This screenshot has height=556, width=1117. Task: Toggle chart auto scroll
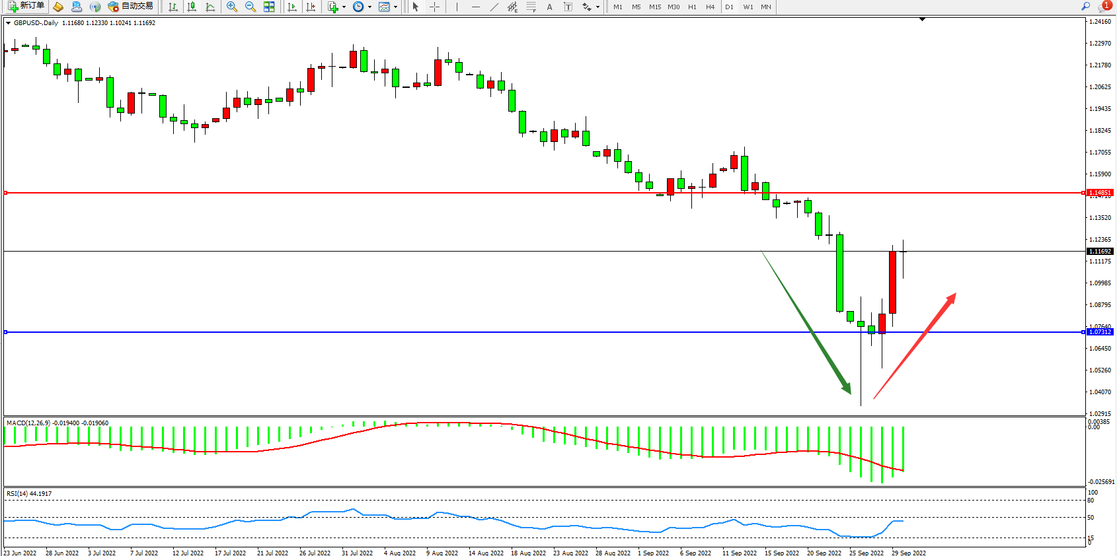[292, 7]
